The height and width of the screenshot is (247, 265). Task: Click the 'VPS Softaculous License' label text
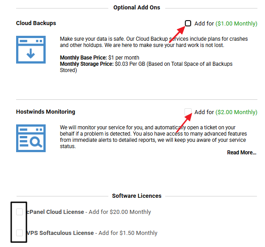click(60, 233)
